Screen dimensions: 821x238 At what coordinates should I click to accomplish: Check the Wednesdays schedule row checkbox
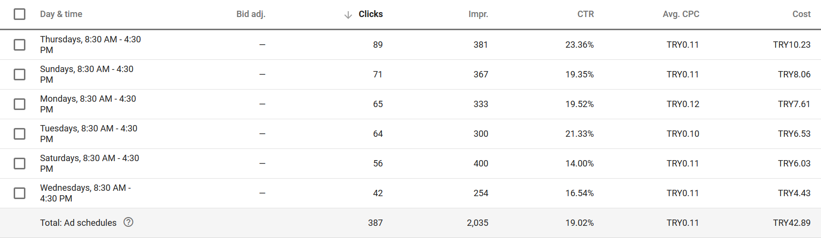click(x=20, y=193)
